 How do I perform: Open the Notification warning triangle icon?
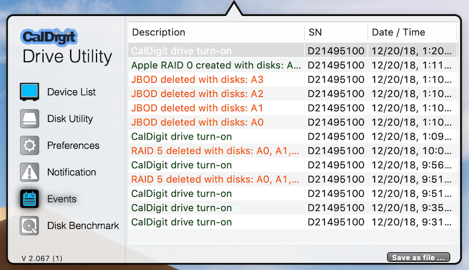(29, 172)
